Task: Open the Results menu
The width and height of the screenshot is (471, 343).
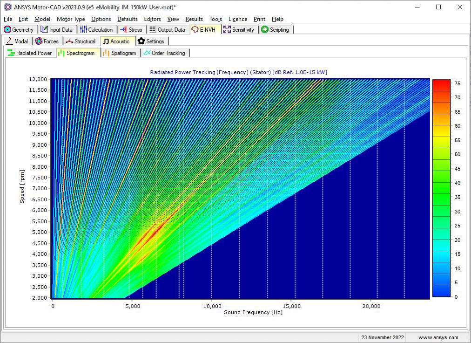Action: coord(194,19)
